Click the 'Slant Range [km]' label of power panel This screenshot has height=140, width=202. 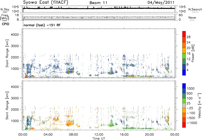click(7, 53)
